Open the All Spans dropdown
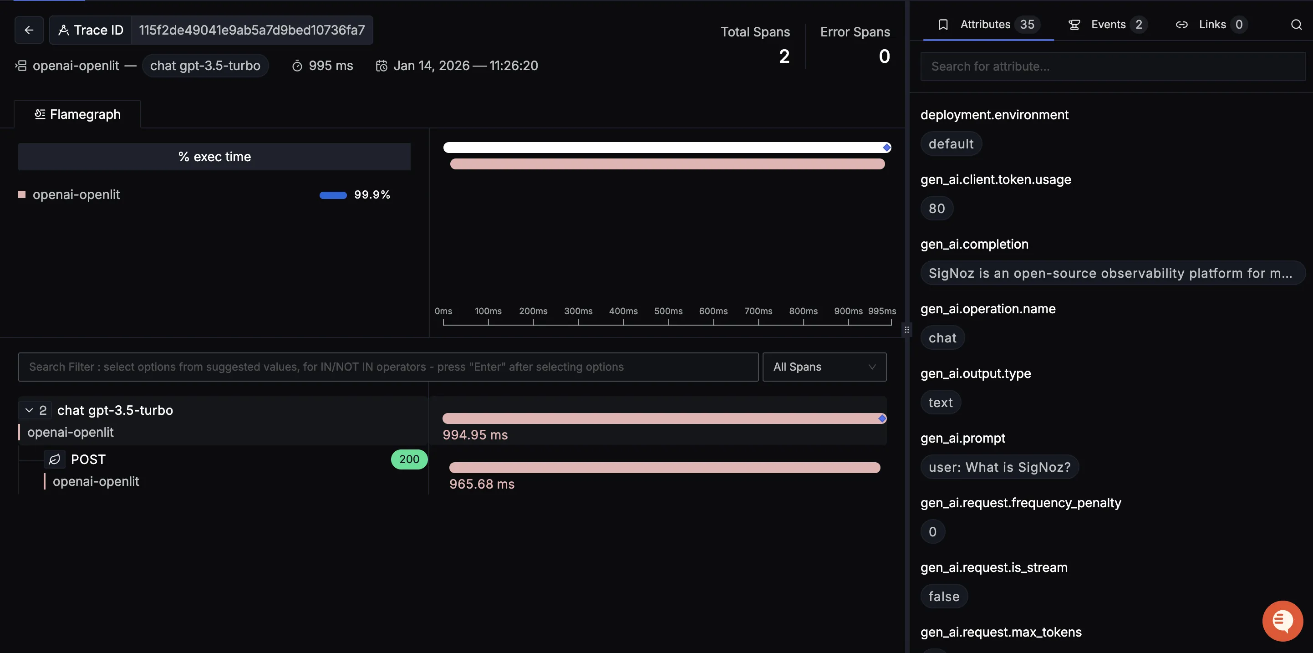Screen dimensions: 1313x653 point(824,367)
